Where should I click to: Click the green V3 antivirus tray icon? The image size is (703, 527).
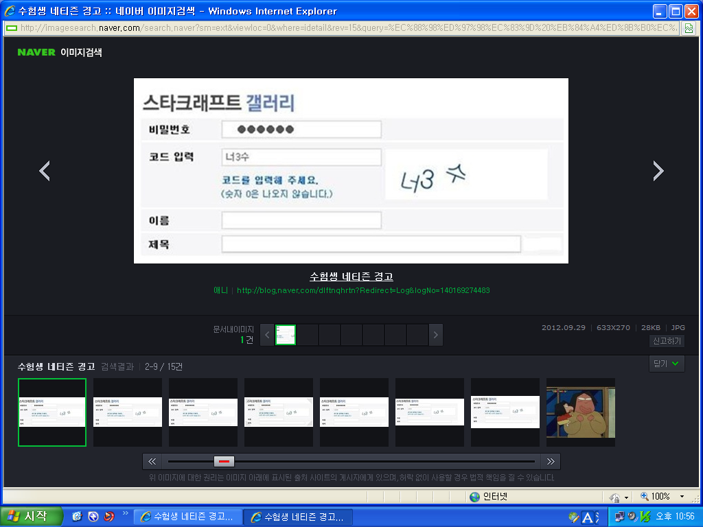pos(645,517)
